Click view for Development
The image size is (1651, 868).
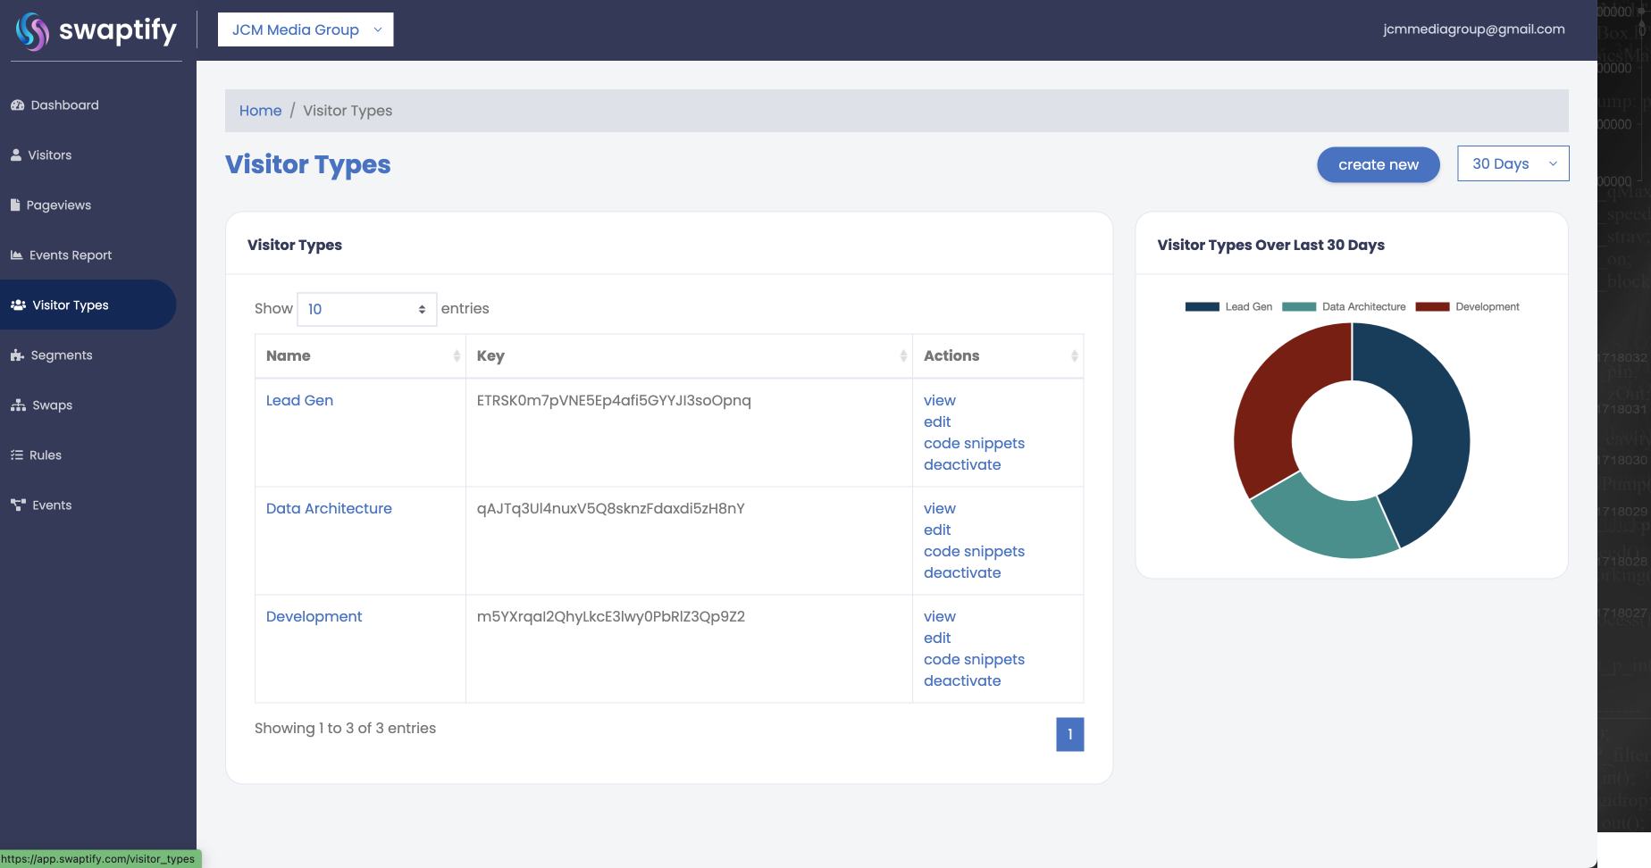[x=940, y=617]
